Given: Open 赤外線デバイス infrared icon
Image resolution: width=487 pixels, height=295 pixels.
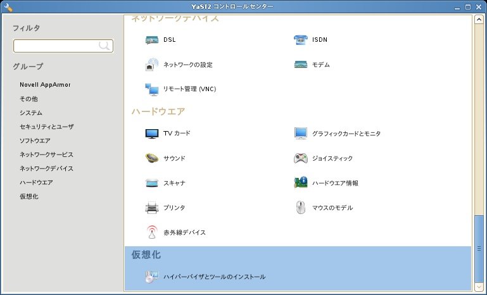Looking at the screenshot, I should (x=152, y=232).
